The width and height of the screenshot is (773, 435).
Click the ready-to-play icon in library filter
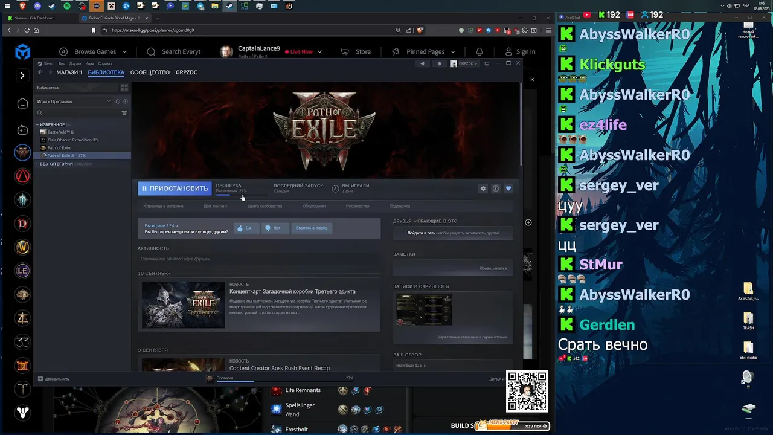125,101
